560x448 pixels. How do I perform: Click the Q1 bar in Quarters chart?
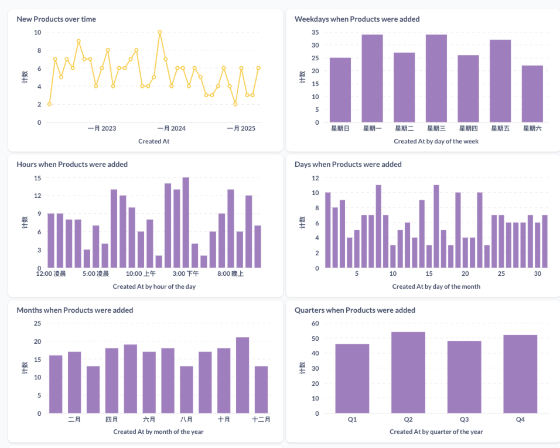coord(352,378)
